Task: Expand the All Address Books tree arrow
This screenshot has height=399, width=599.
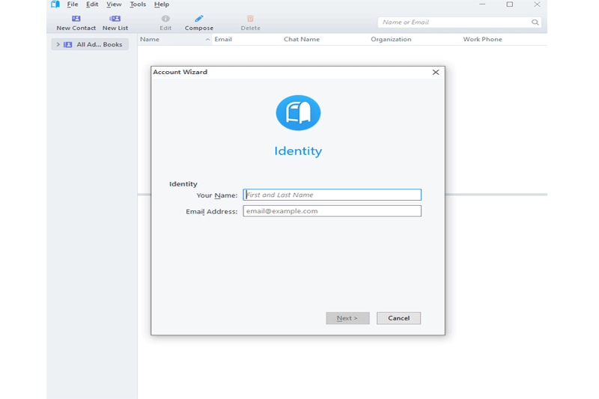Action: coord(58,45)
